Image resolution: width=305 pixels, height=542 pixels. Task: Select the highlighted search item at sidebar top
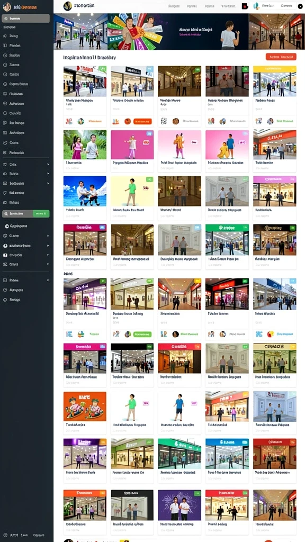point(26,19)
